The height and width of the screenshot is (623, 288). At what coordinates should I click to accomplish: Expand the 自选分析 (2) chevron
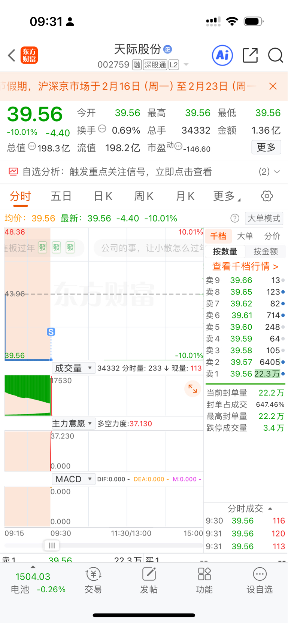[277, 172]
